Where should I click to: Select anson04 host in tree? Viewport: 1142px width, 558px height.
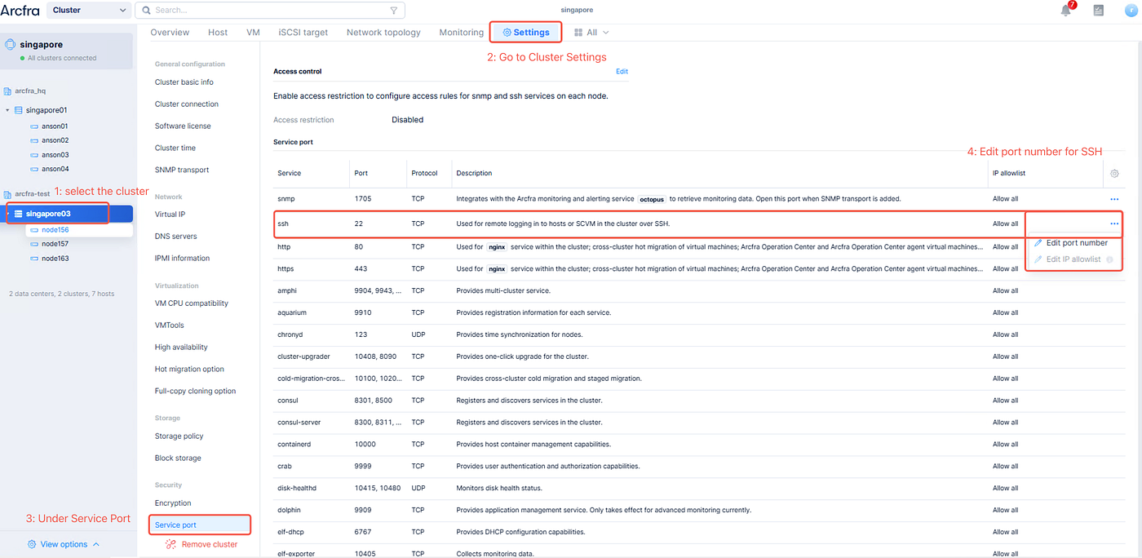click(x=55, y=169)
